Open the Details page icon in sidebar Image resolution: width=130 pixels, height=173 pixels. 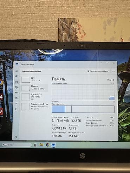pyautogui.click(x=17, y=104)
